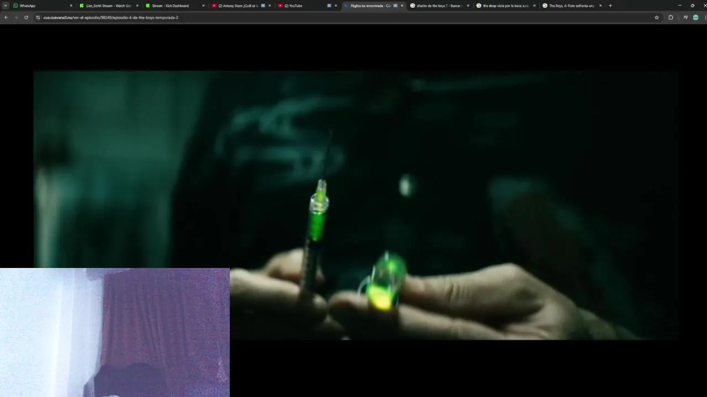Bookmark this page with the star icon
Viewport: 707px width, 397px height.
click(x=657, y=18)
